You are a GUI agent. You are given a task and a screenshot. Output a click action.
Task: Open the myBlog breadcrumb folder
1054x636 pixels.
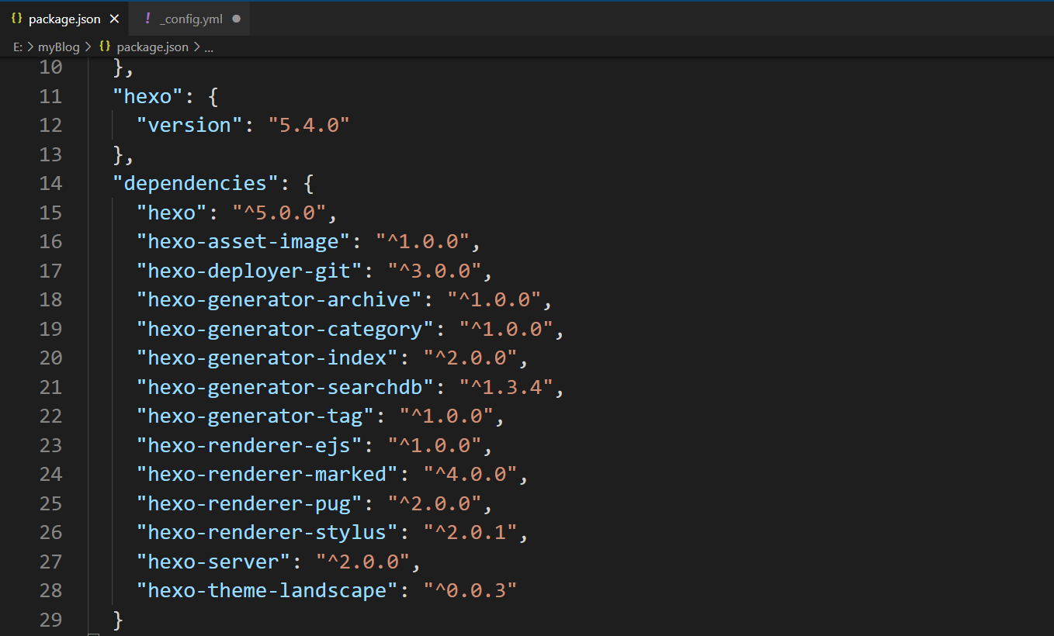point(58,47)
